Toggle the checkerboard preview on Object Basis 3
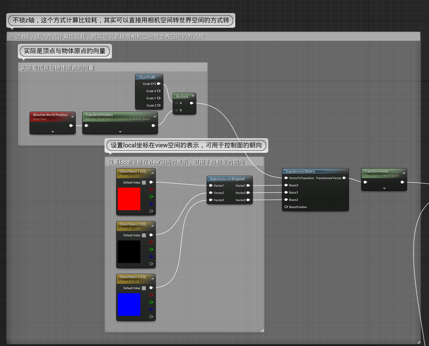Image resolution: width=429 pixels, height=346 pixels. 144,288
